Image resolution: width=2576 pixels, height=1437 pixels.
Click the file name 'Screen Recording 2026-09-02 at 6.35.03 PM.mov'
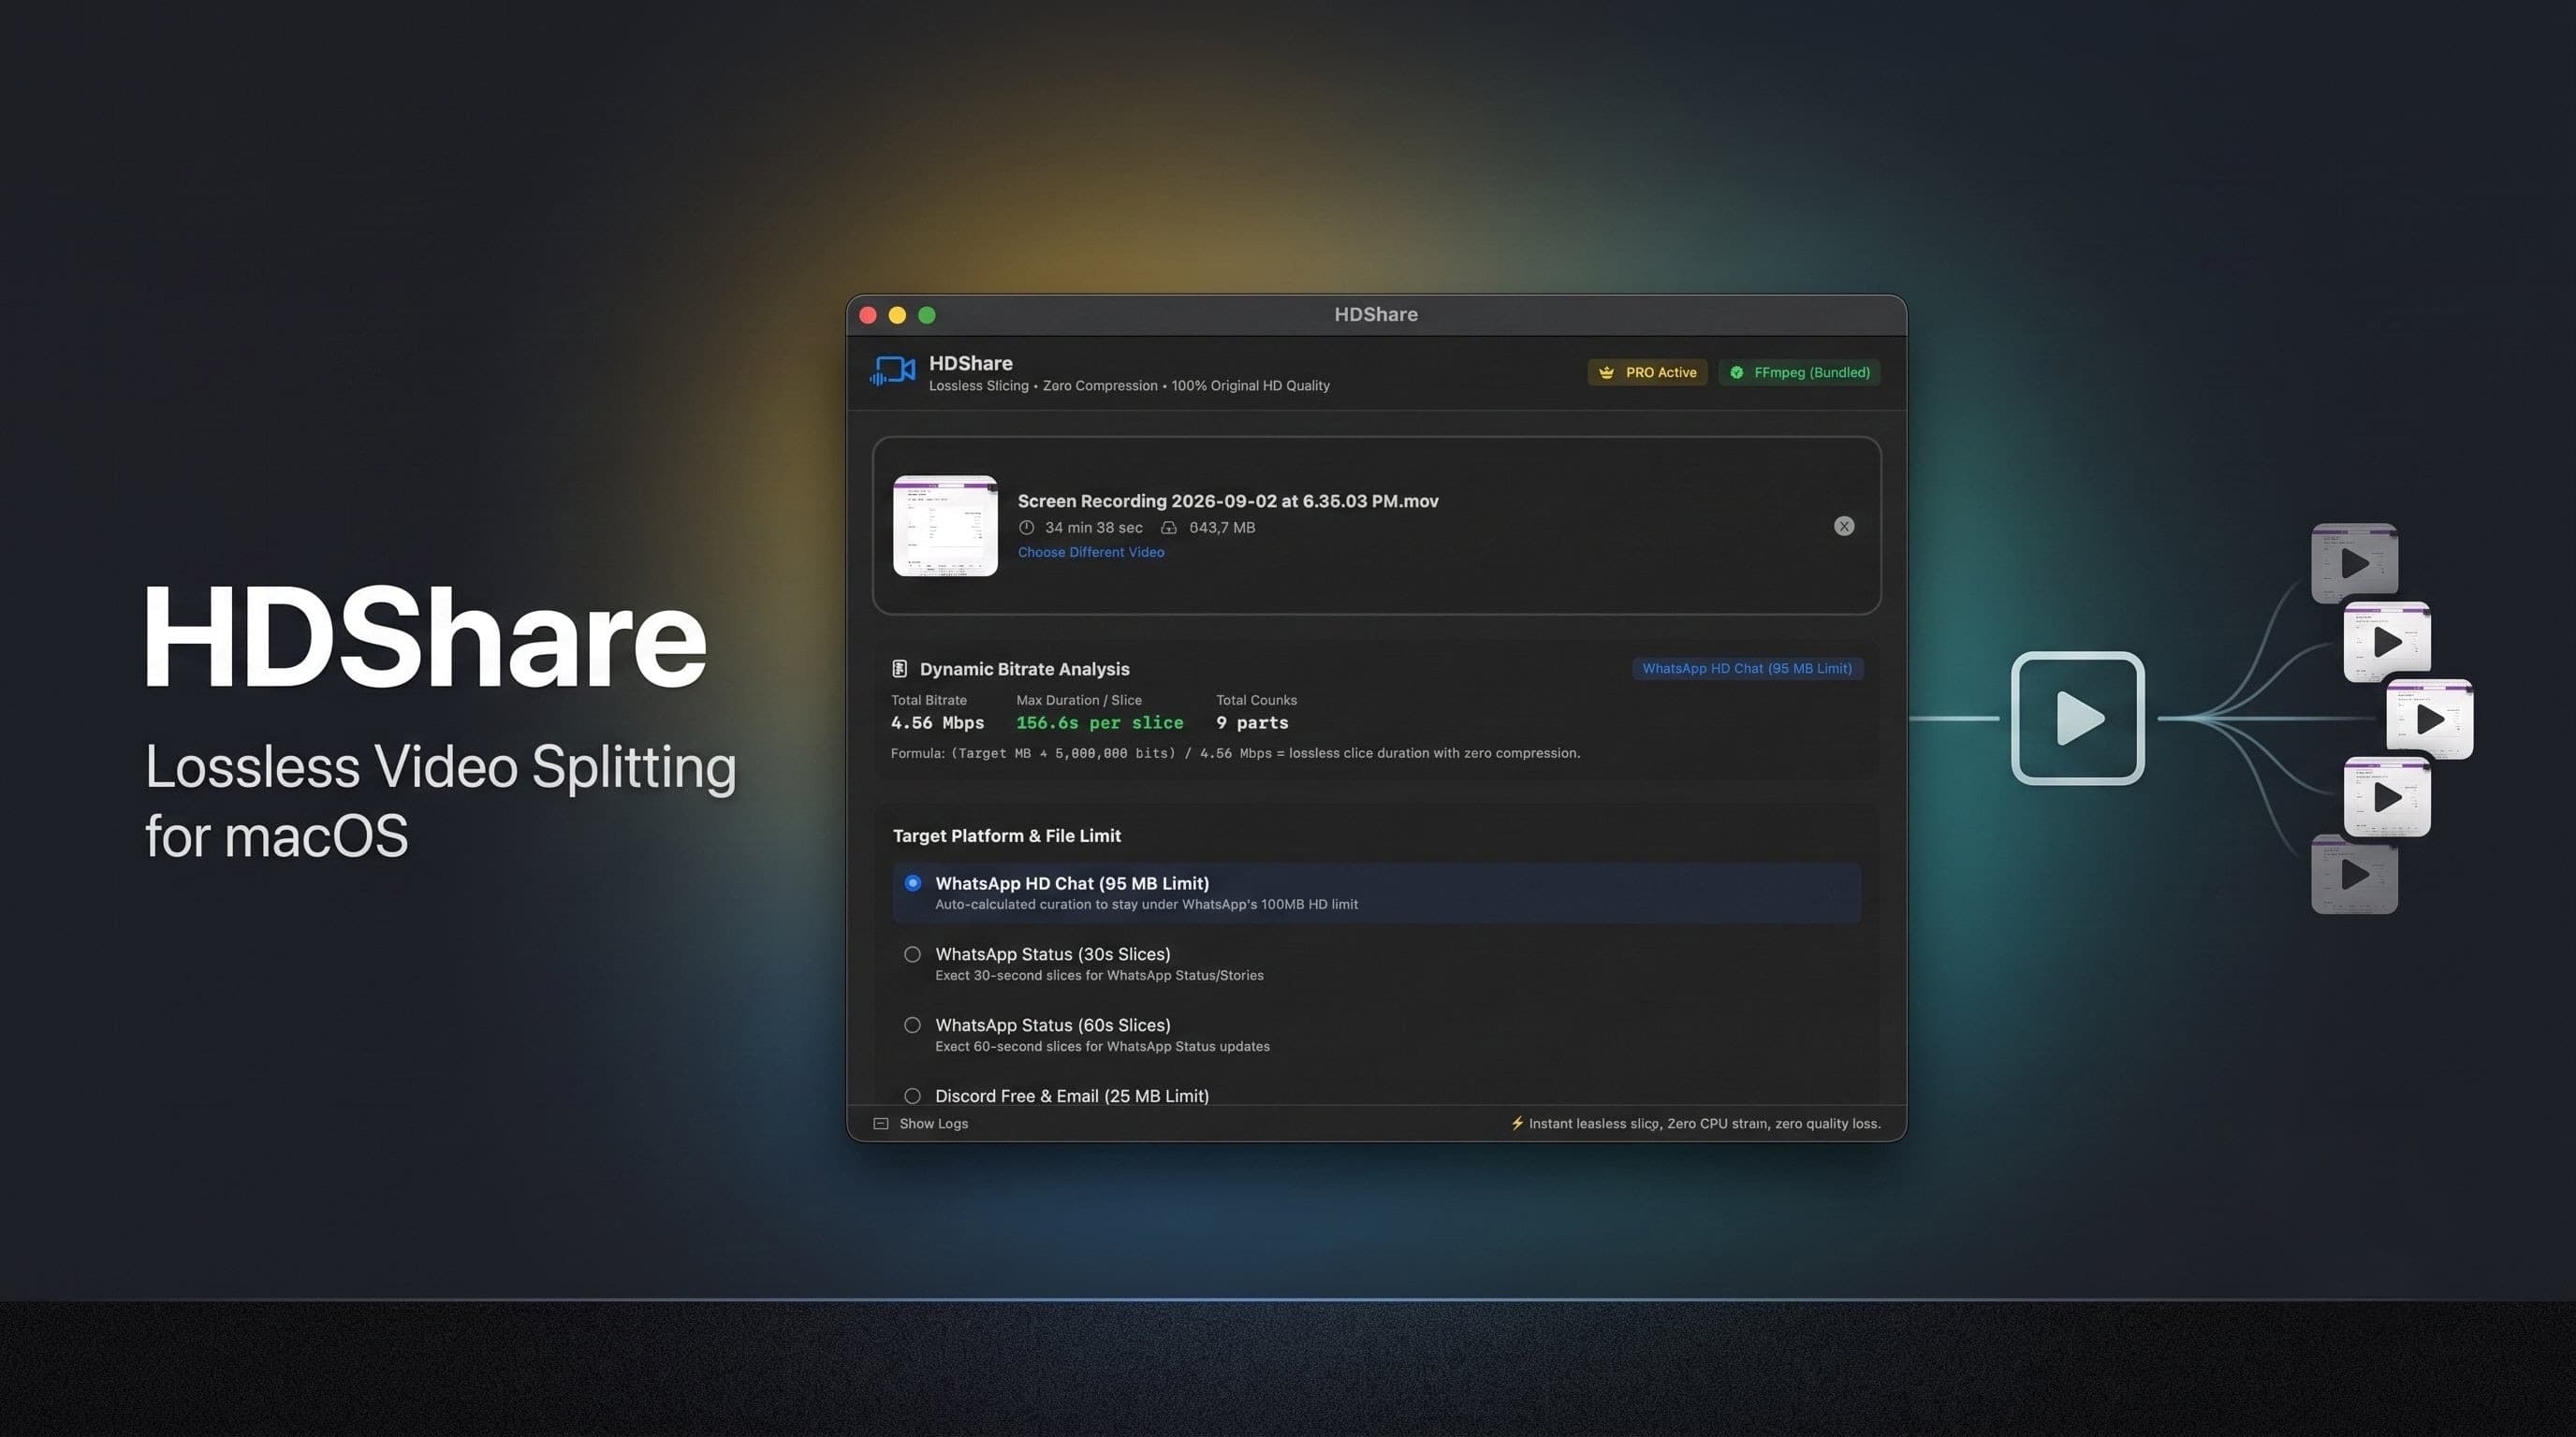(1228, 501)
